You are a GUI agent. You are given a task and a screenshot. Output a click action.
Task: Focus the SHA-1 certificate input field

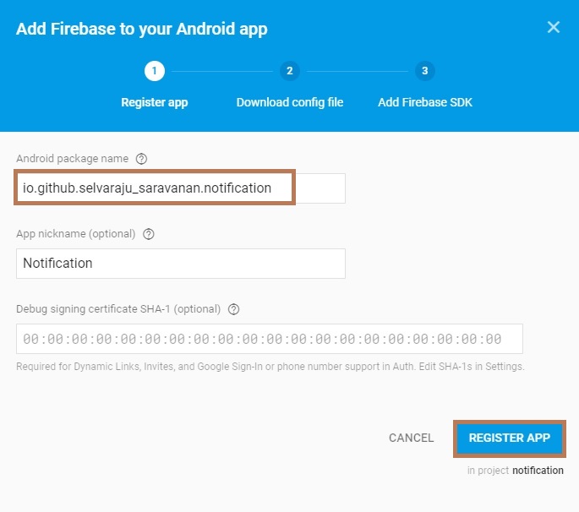(269, 339)
